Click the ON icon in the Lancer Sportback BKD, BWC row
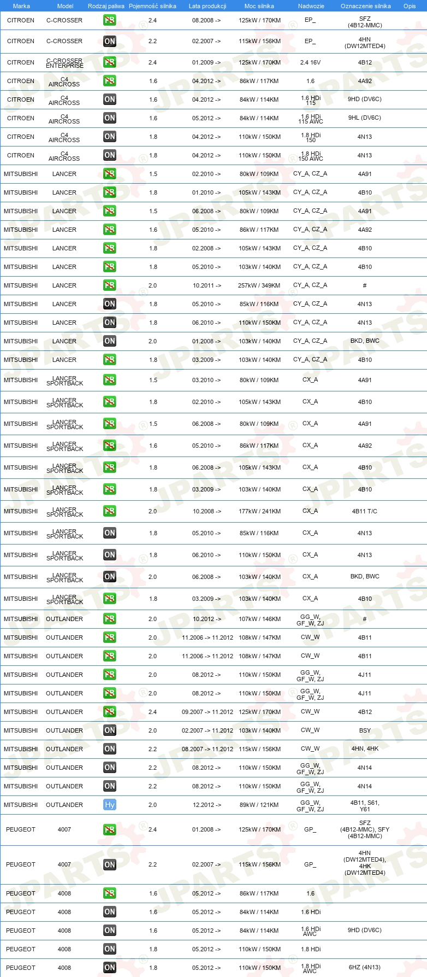 [x=110, y=577]
